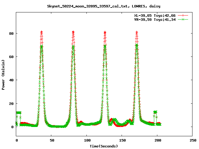Screen dimensions: 199x149
Task: Click the Time(Seconds) x-axis label
Action: point(104,146)
